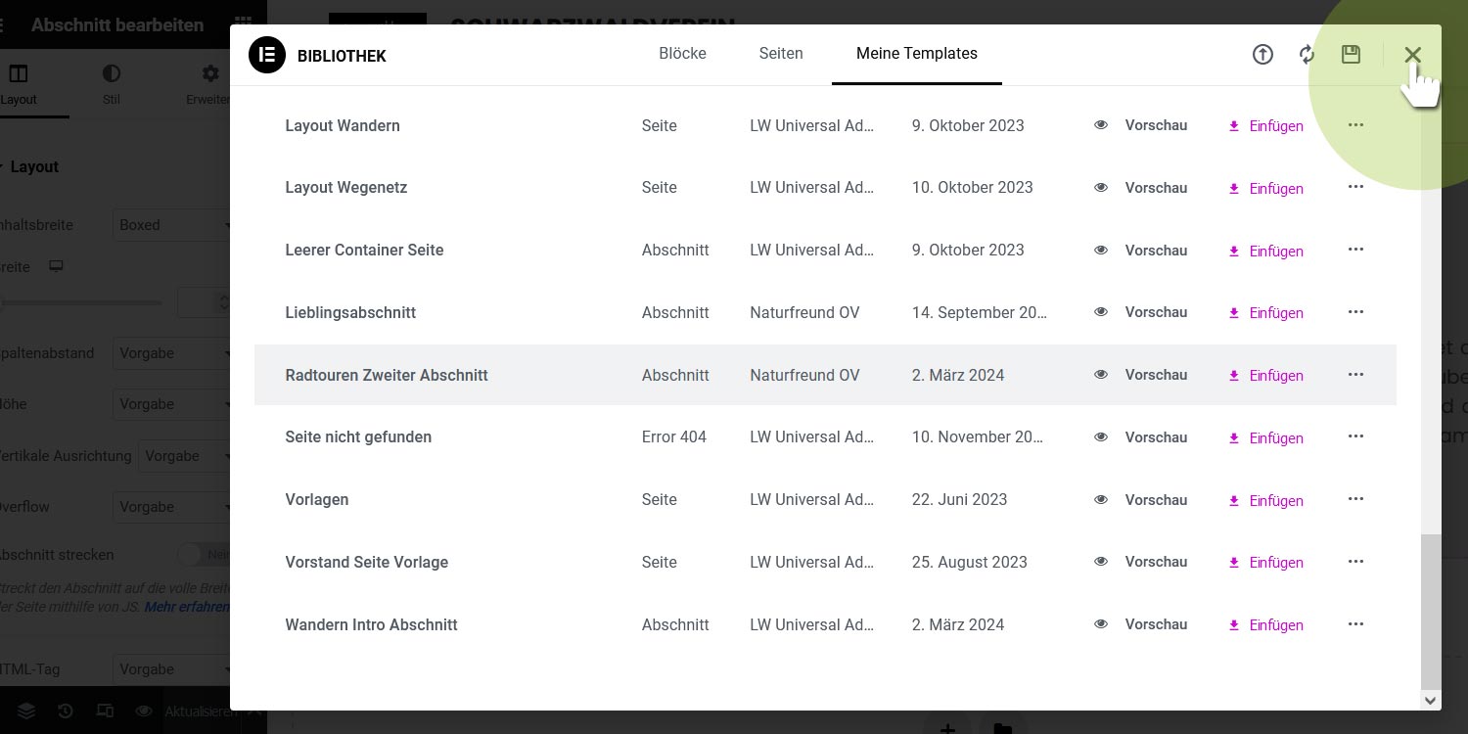Open the Vertikale Ausrichtung dropdown

click(x=185, y=456)
